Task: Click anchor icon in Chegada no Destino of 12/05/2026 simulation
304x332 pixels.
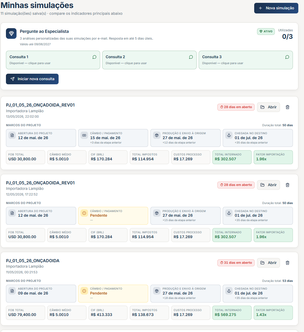Action: (x=229, y=213)
